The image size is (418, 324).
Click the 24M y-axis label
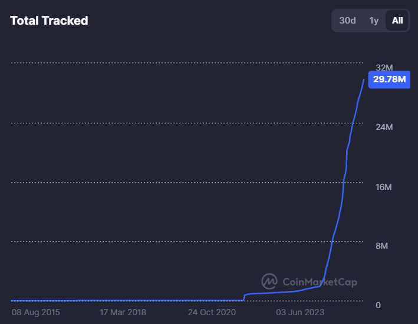[x=384, y=128]
